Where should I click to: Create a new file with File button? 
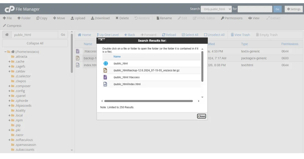point(7,18)
